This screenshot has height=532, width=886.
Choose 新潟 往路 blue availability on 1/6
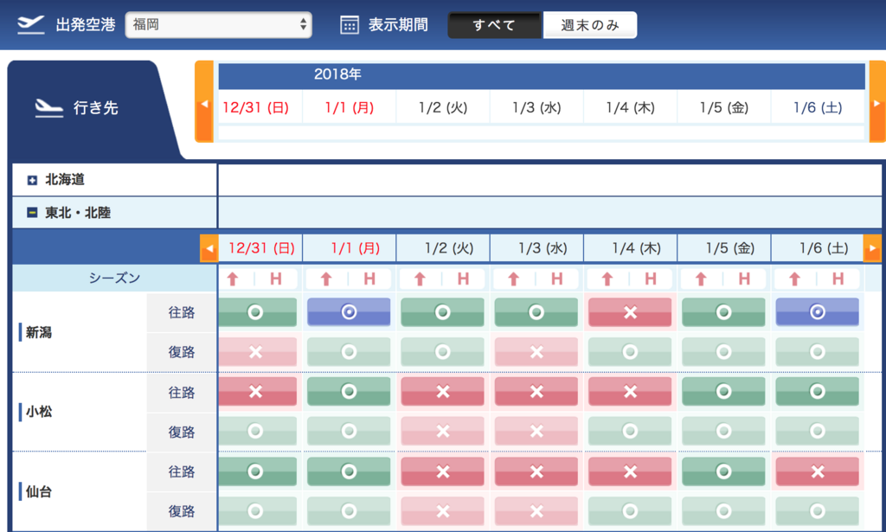818,312
